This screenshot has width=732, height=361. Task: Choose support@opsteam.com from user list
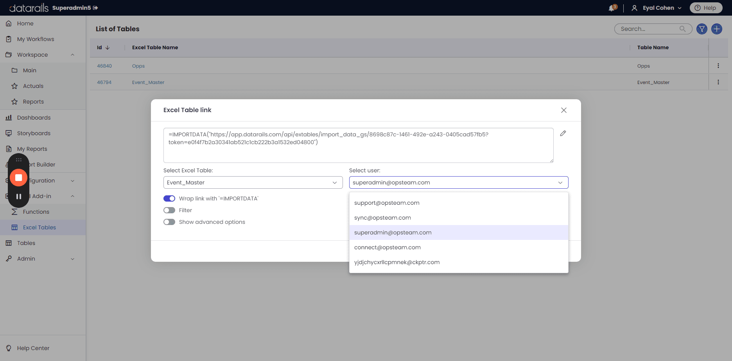[459, 203]
